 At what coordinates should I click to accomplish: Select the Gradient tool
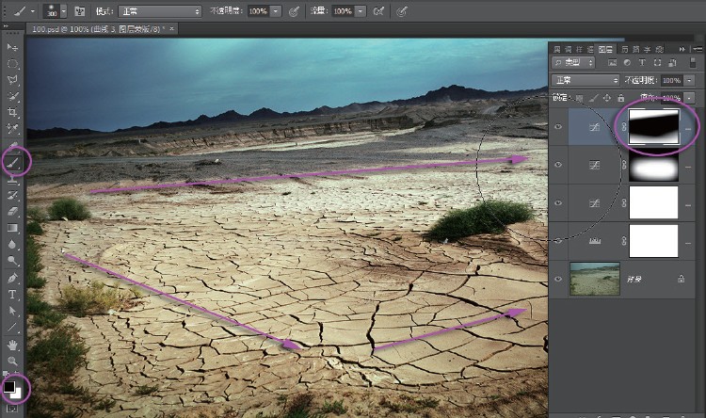(12, 228)
